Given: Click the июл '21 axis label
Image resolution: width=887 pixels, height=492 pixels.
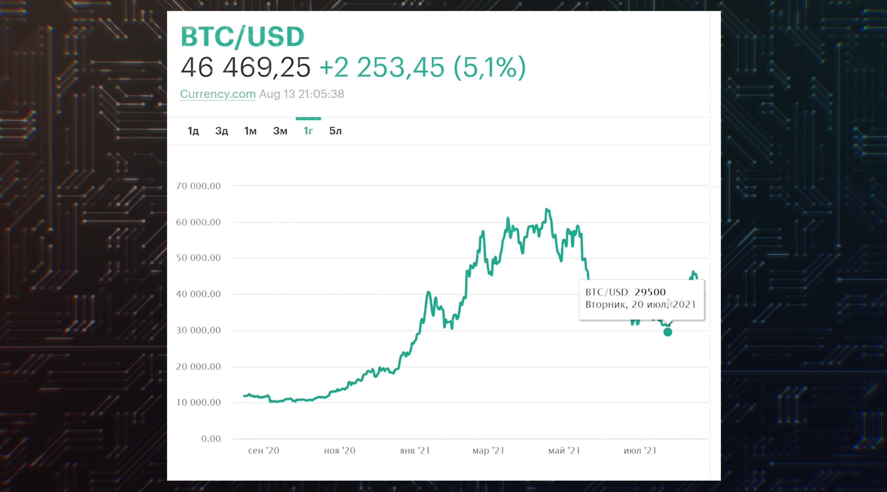Looking at the screenshot, I should pyautogui.click(x=640, y=451).
